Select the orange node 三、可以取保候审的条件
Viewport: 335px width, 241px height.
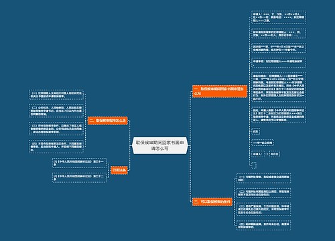212,202
